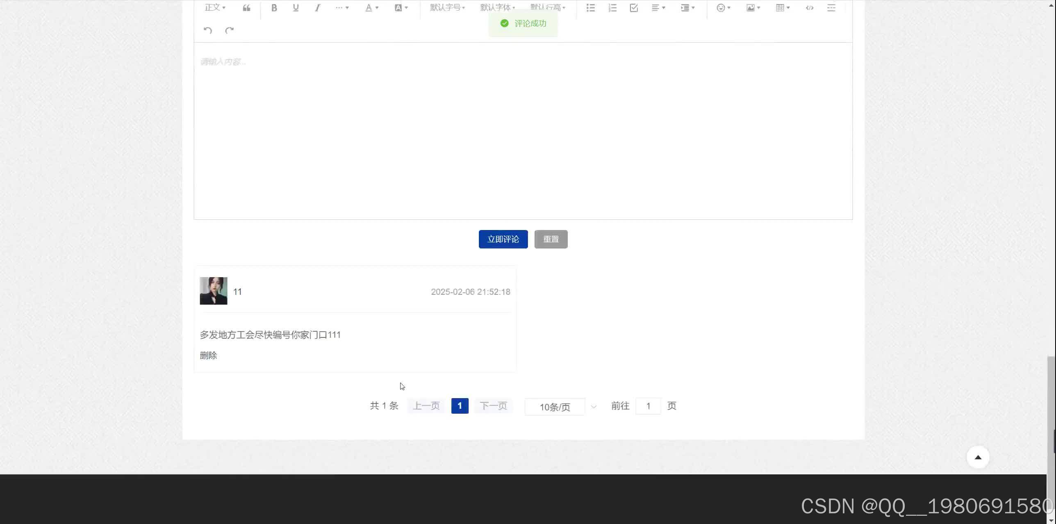The image size is (1056, 524).
Task: Insert a numbered list
Action: click(x=612, y=8)
